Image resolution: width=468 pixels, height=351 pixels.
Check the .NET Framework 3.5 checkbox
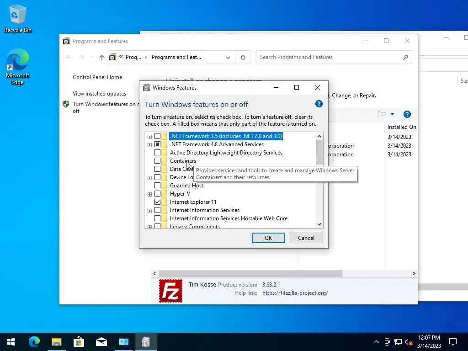[157, 136]
